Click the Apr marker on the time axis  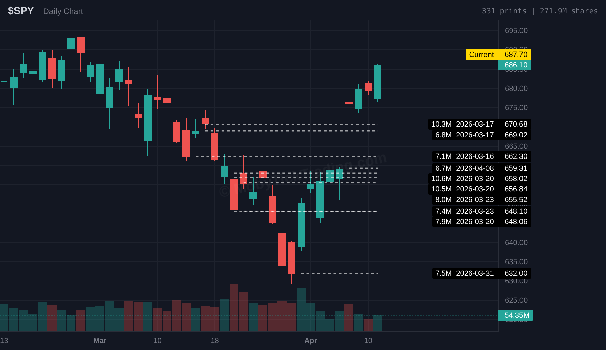pos(310,341)
